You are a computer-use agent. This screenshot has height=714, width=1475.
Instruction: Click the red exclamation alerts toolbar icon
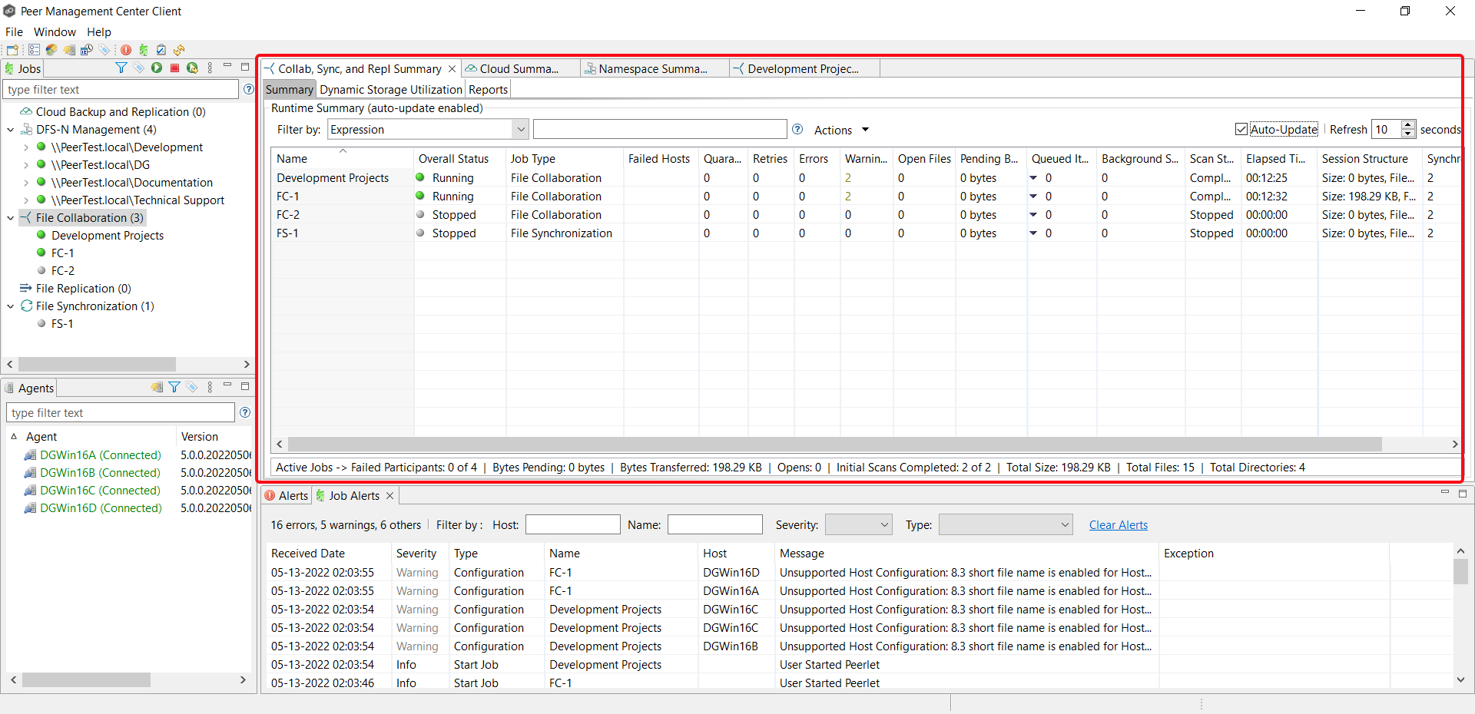click(126, 50)
